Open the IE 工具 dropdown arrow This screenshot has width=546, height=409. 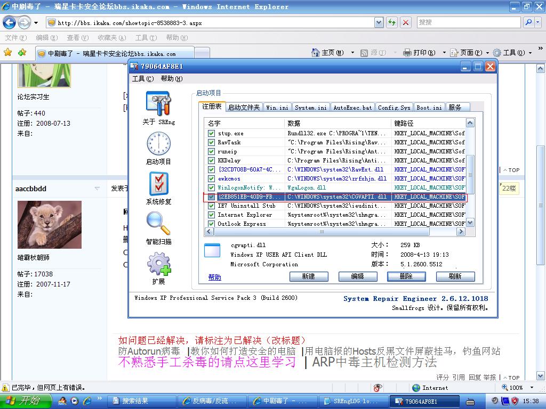coord(530,53)
